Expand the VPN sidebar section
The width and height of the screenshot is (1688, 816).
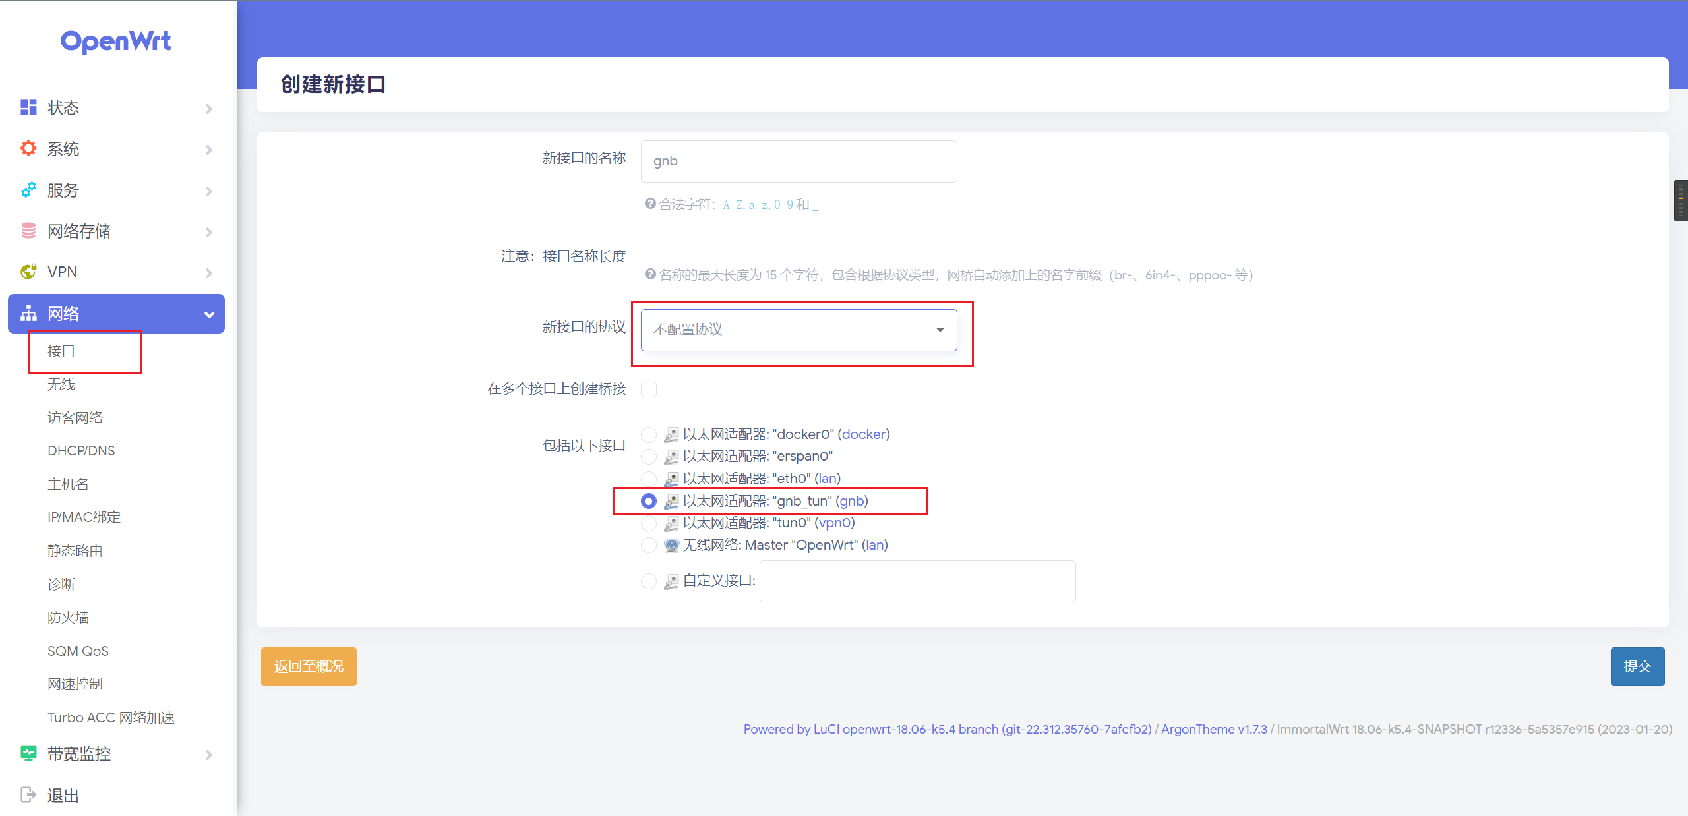[x=209, y=272]
